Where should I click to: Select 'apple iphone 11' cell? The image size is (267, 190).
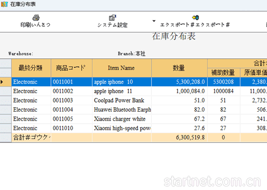click(x=122, y=91)
